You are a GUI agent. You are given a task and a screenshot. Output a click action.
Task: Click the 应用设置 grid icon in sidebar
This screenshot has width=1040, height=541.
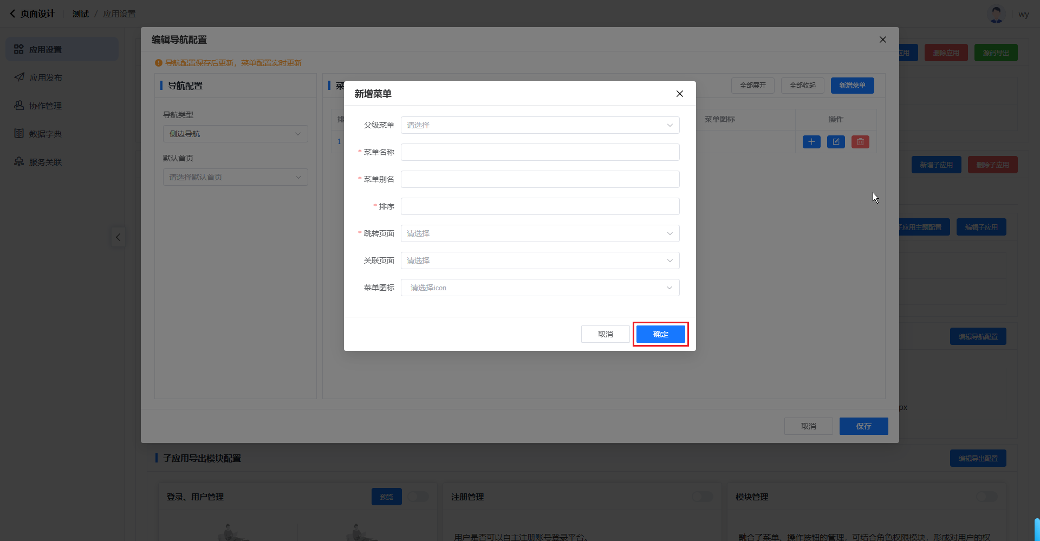coord(19,49)
